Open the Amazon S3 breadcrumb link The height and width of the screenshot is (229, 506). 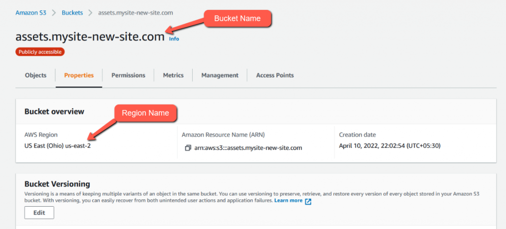pos(31,13)
